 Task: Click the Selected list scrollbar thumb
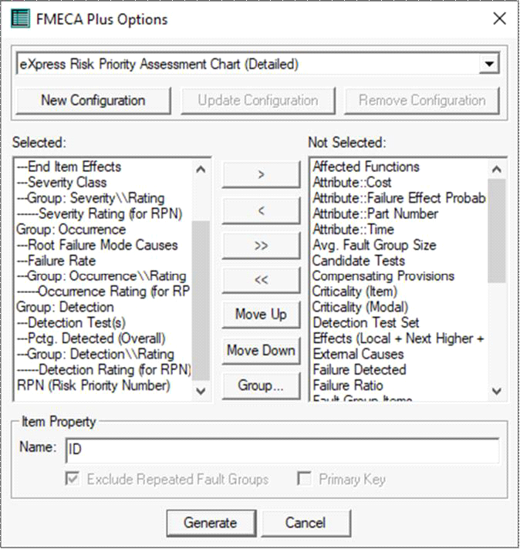(x=201, y=300)
